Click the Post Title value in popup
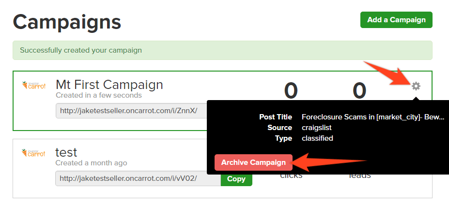Image resolution: width=449 pixels, height=205 pixels. click(x=373, y=117)
